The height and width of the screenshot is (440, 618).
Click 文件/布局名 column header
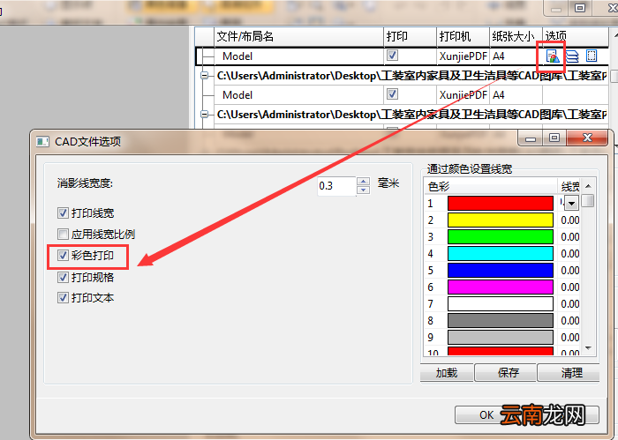298,37
